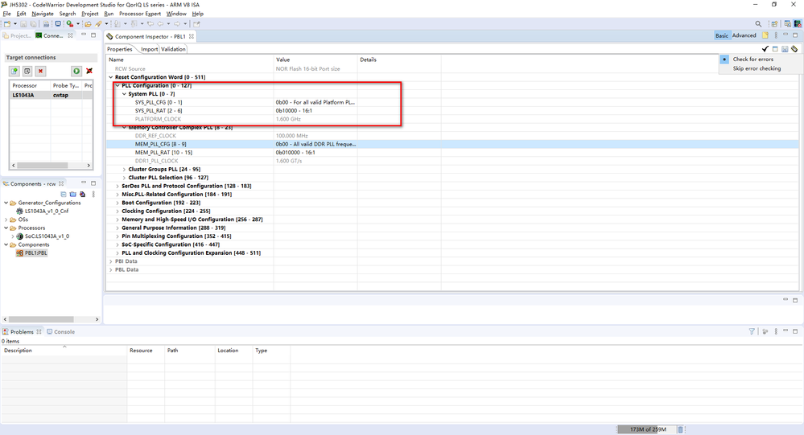804x435 pixels.
Task: Open Component Inspector view menu dots
Action: point(776,35)
